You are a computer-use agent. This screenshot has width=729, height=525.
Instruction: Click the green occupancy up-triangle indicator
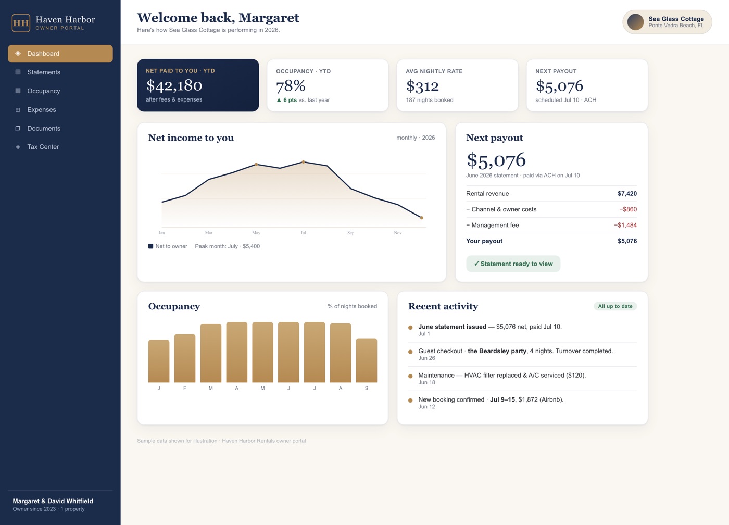pyautogui.click(x=279, y=100)
